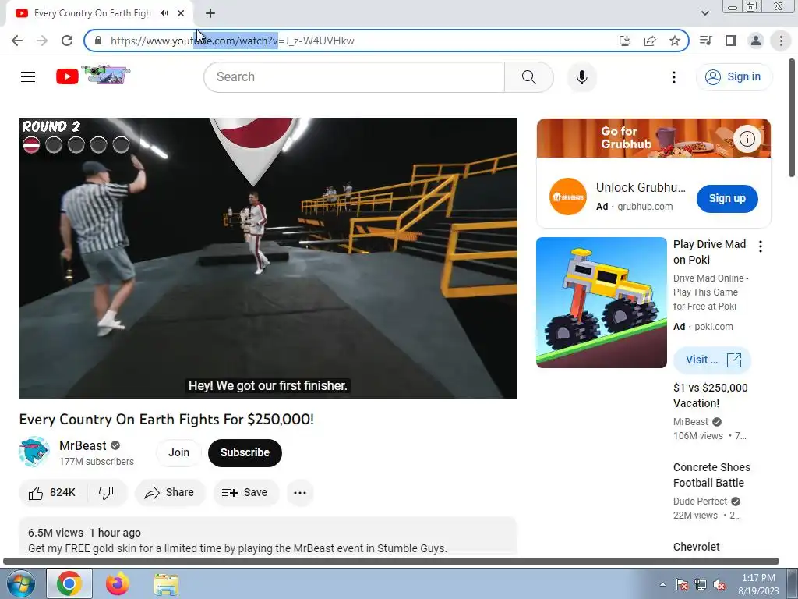Viewport: 798px width, 599px height.
Task: Save the video to a playlist
Action: [245, 493]
